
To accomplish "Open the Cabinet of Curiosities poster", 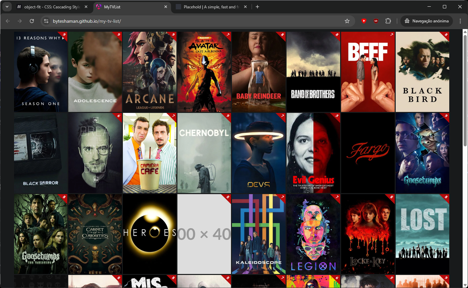I will 95,234.
